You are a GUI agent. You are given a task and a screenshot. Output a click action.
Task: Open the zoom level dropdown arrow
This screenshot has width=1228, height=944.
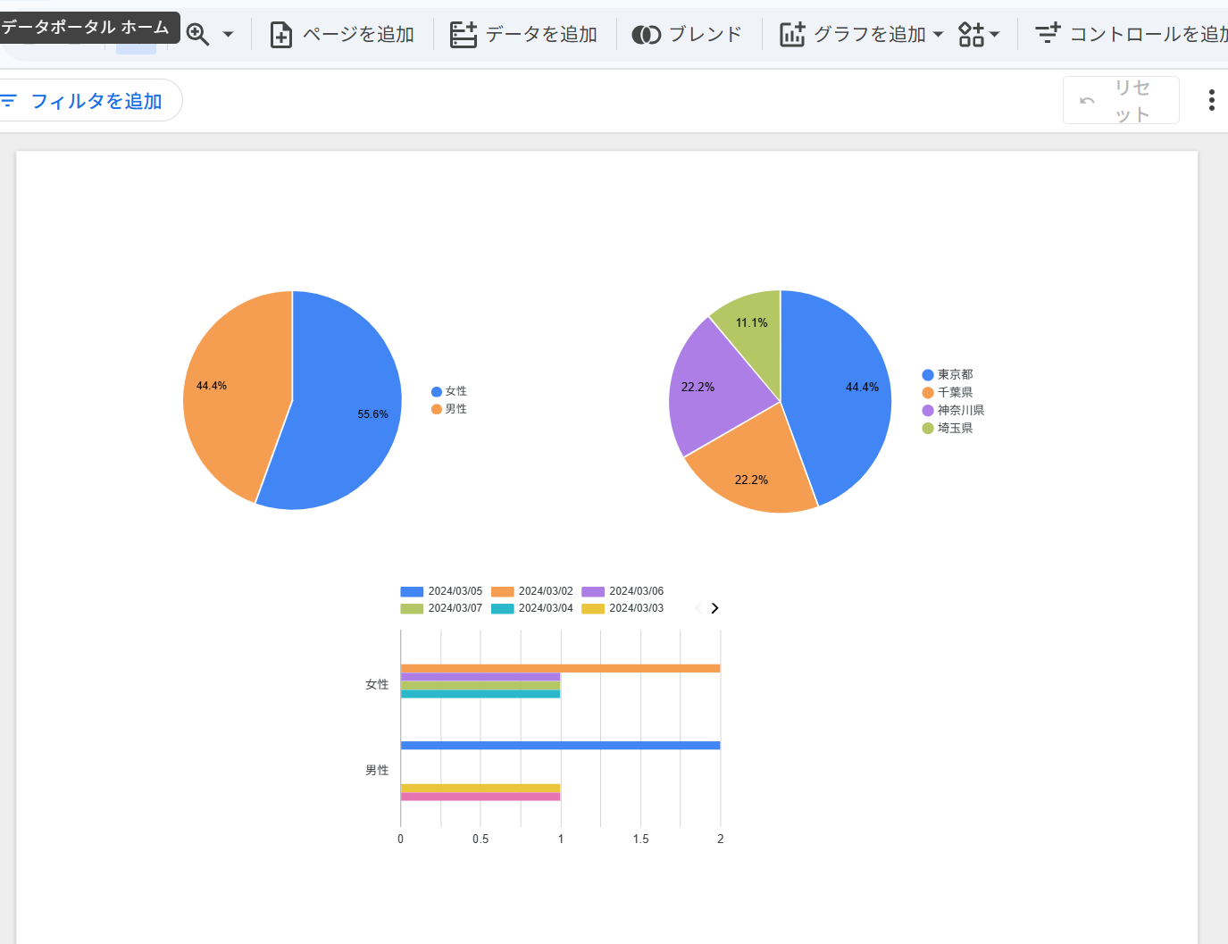[228, 35]
